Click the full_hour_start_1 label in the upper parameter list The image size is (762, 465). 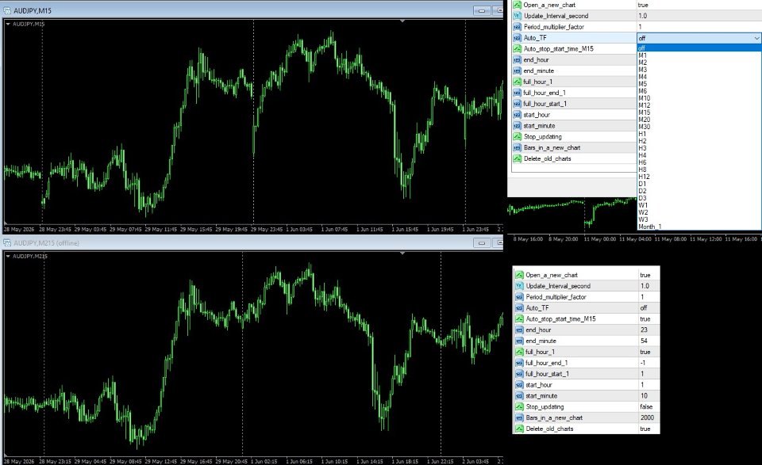point(545,104)
